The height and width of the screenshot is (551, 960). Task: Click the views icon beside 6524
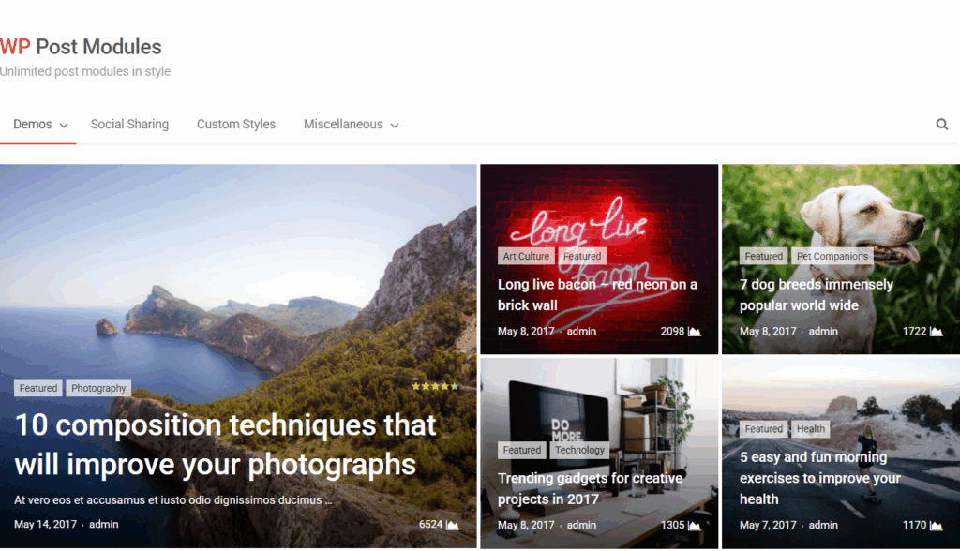tap(452, 525)
